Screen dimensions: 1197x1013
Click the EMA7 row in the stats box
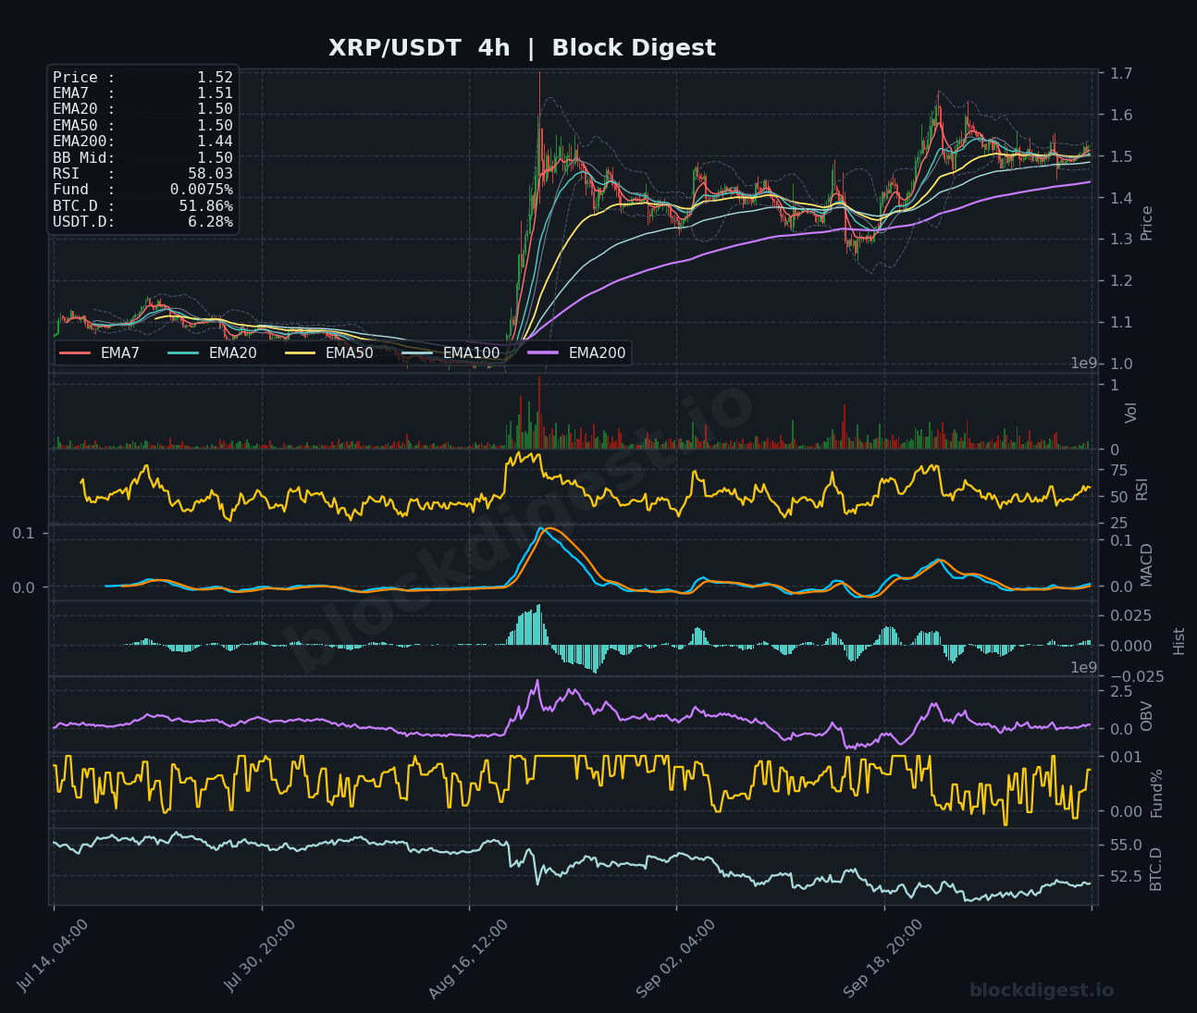142,93
